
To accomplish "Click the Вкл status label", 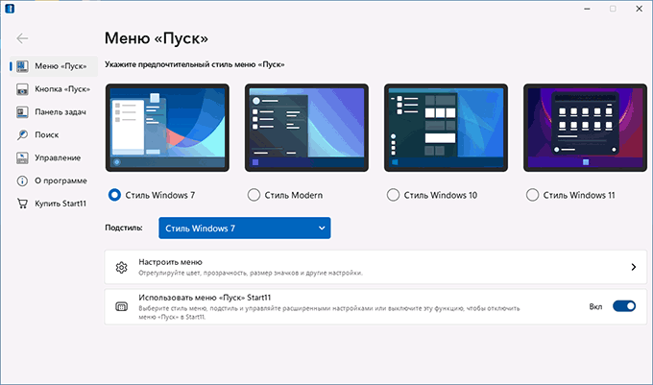I will click(595, 306).
